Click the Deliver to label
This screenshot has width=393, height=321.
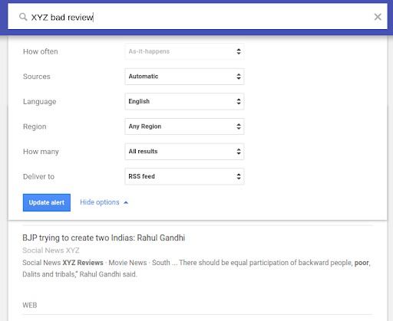(38, 177)
